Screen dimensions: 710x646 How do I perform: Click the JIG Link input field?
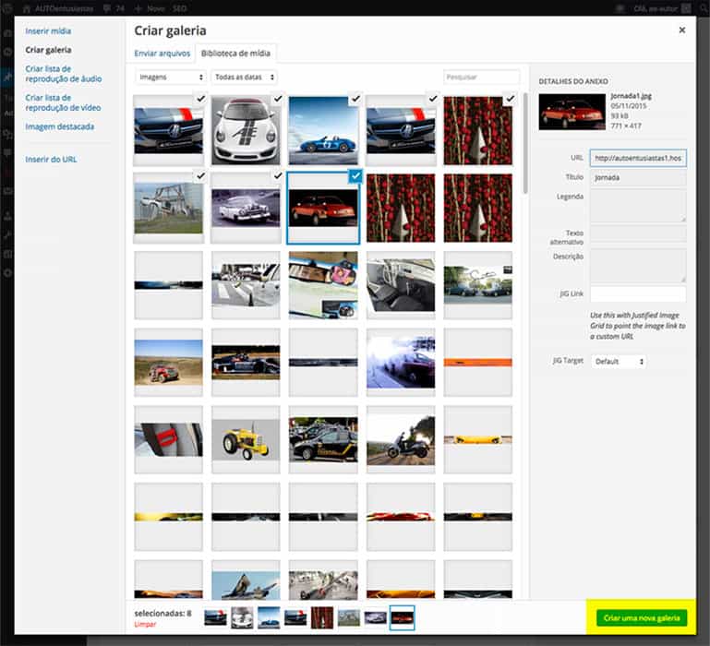click(638, 294)
